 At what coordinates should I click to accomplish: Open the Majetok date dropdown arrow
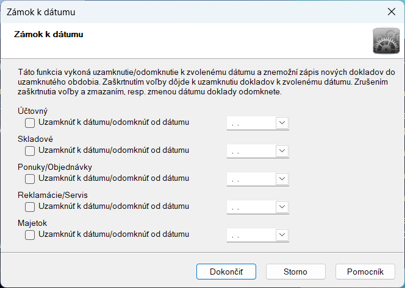pos(282,235)
